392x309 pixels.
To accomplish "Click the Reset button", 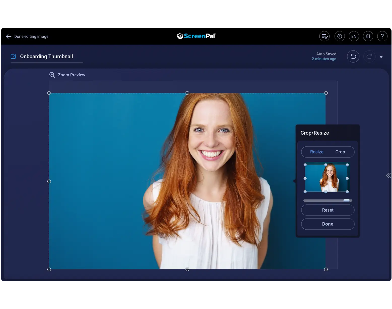I will pos(328,210).
